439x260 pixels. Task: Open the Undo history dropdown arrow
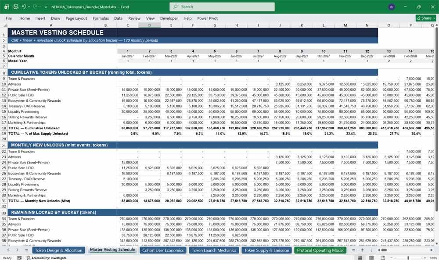coord(29,7)
